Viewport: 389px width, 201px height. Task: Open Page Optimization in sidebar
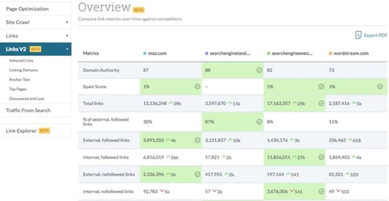tap(27, 9)
